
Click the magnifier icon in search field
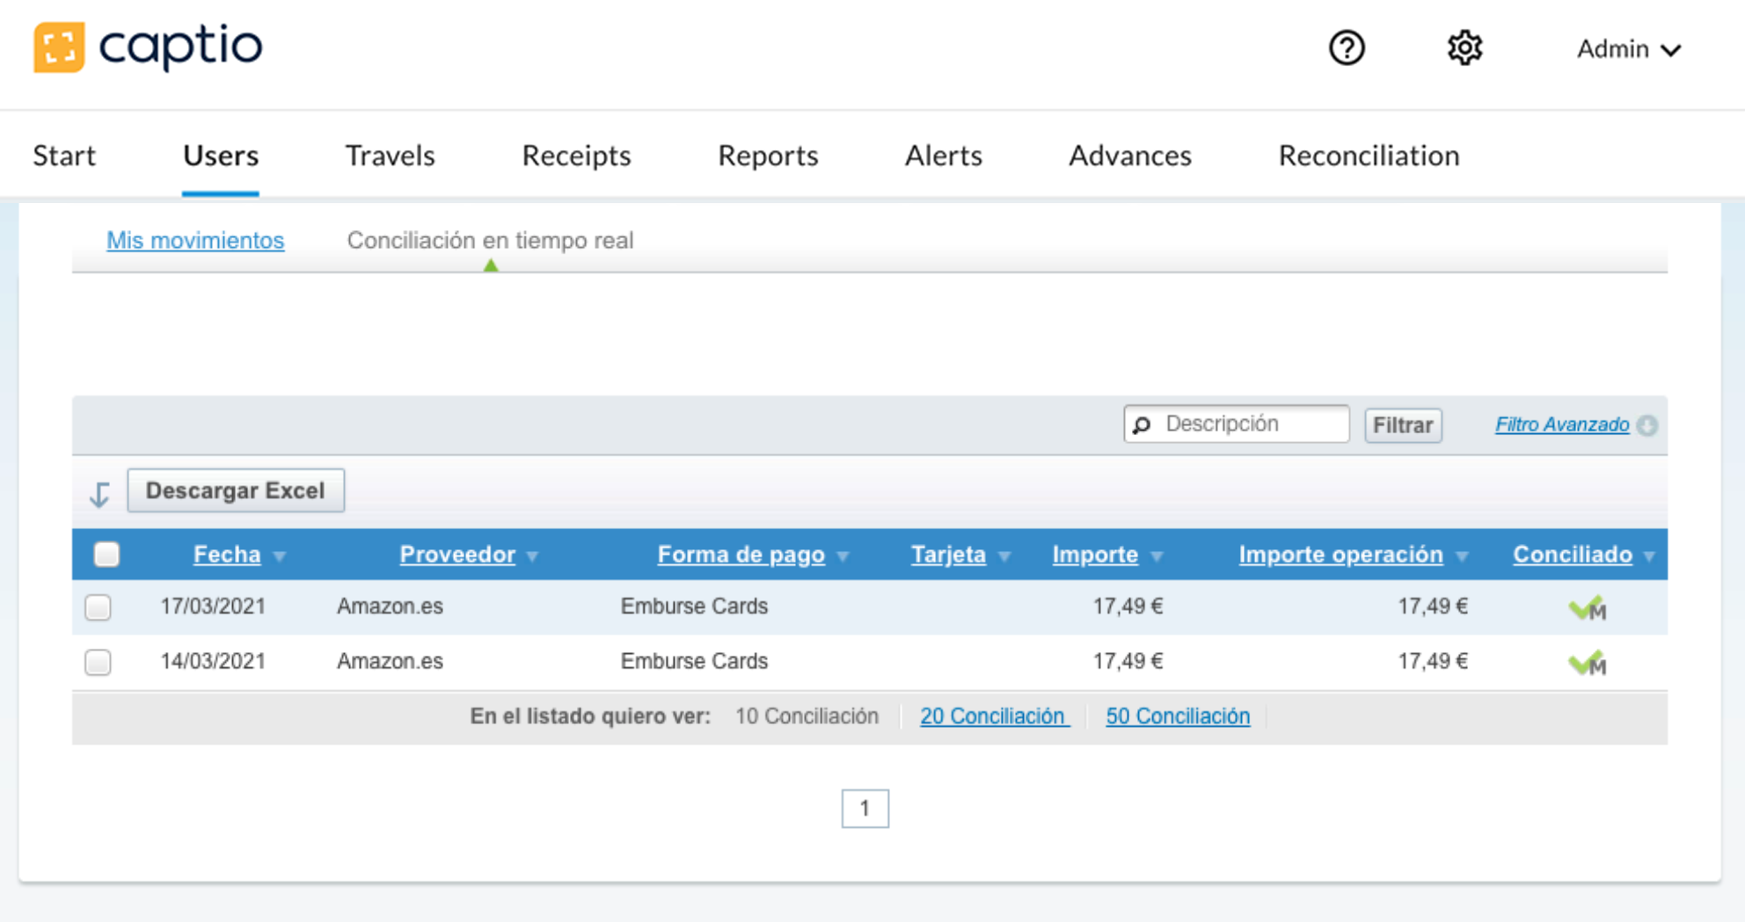tap(1142, 425)
